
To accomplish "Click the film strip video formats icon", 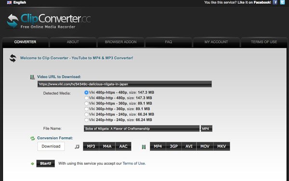I will (144, 146).
